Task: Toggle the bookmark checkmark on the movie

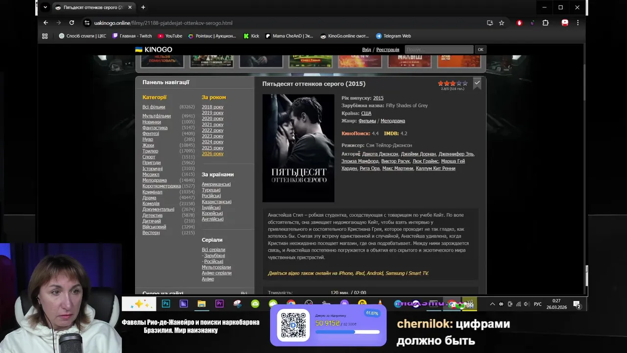Action: [x=477, y=84]
